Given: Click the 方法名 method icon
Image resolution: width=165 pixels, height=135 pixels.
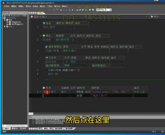Looking at the screenshot, I should tap(47, 58).
